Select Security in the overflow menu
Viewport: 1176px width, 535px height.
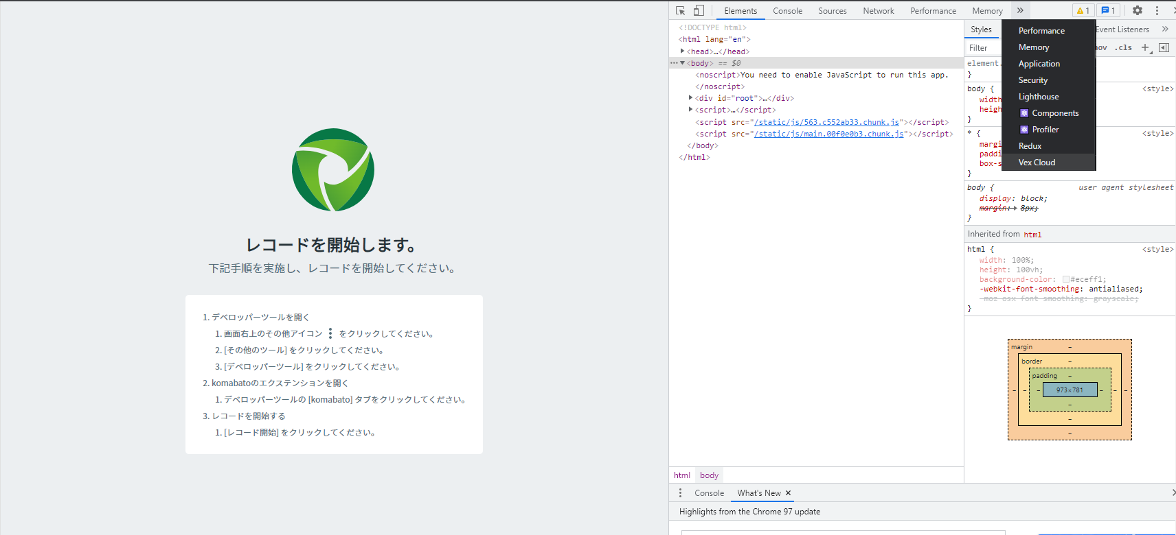[x=1048, y=80]
